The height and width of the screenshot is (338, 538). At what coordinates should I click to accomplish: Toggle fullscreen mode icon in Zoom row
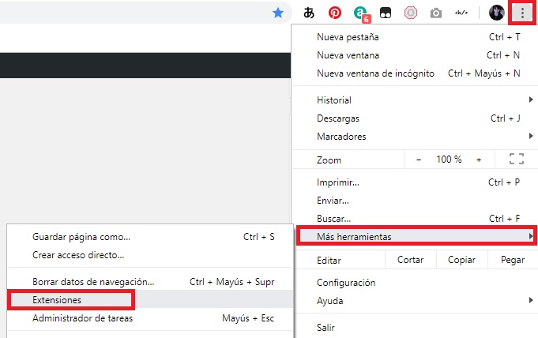[x=517, y=160]
